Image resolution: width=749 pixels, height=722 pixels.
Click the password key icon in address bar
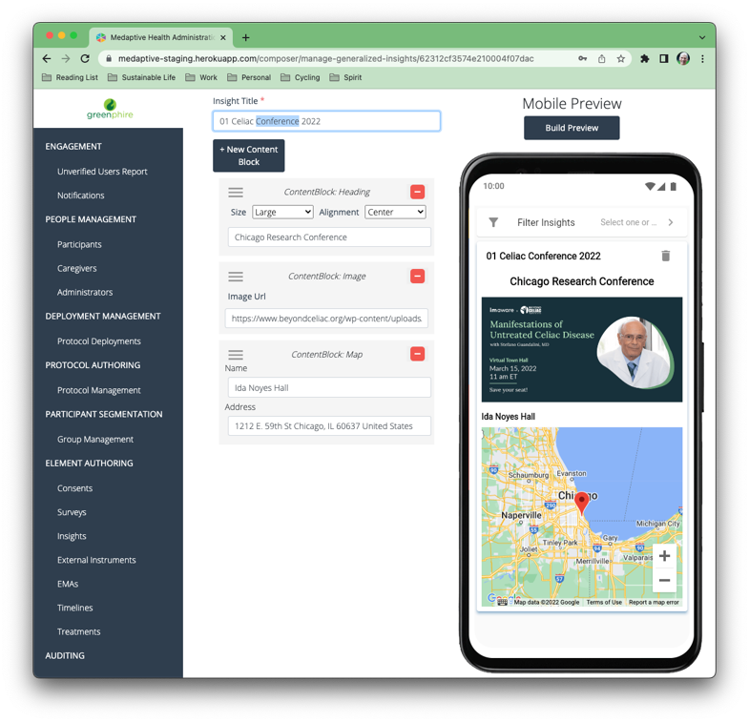tap(583, 59)
